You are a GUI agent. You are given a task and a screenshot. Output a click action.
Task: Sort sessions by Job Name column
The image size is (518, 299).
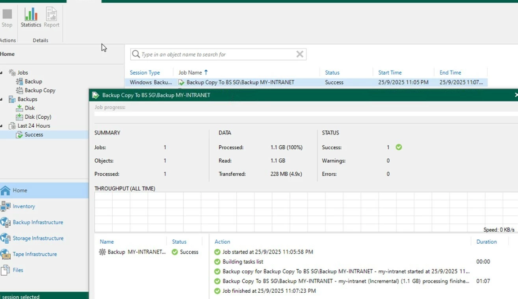[190, 73]
